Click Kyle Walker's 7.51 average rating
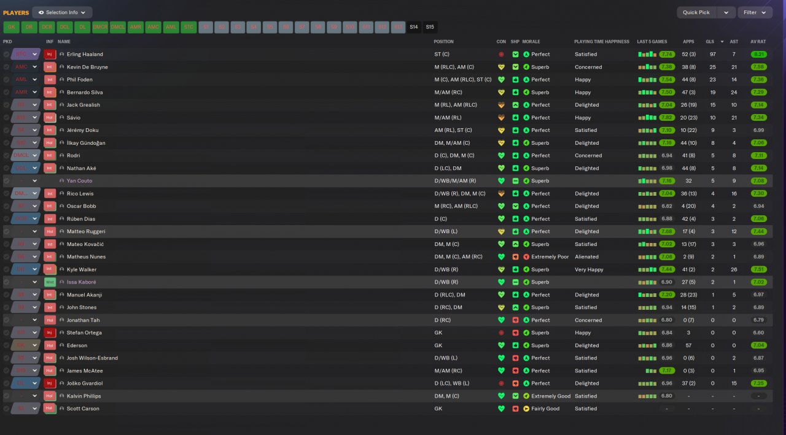The width and height of the screenshot is (786, 435). (758, 269)
